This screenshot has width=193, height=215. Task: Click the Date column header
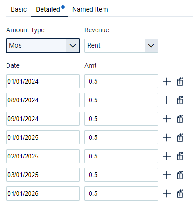coord(13,65)
